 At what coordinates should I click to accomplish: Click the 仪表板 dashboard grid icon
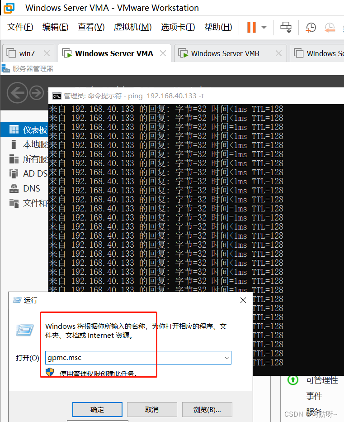(x=14, y=129)
